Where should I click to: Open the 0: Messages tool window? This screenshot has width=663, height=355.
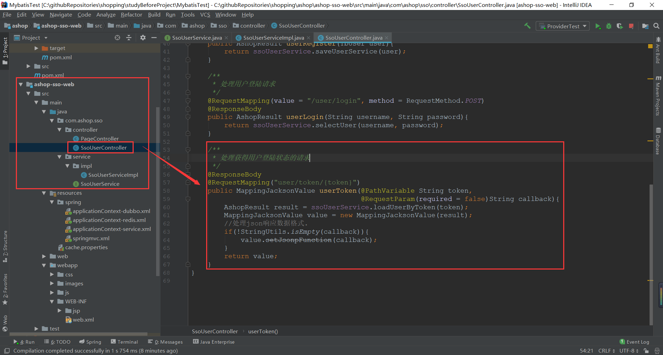point(165,342)
